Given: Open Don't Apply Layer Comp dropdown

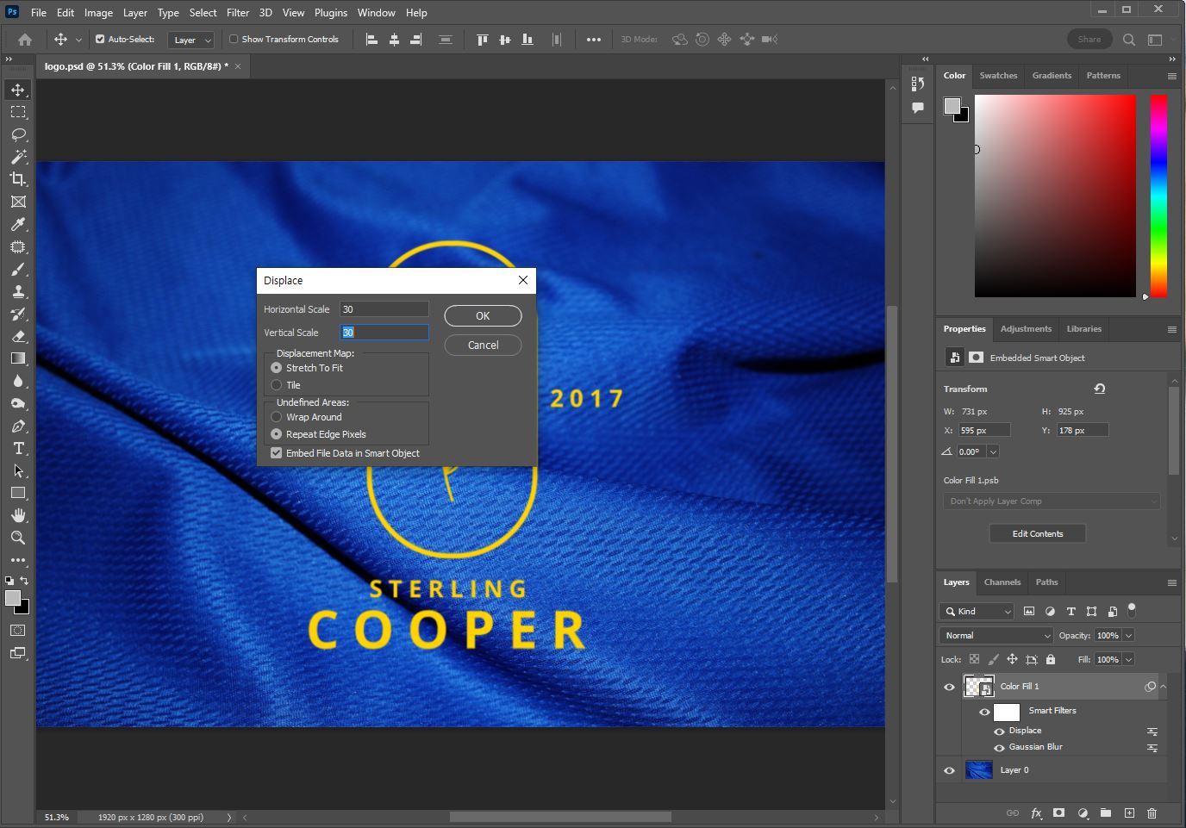Looking at the screenshot, I should (1052, 501).
